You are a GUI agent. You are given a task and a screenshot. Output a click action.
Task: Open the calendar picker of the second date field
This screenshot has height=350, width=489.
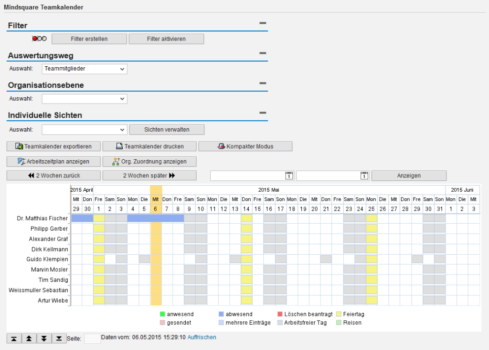point(363,175)
